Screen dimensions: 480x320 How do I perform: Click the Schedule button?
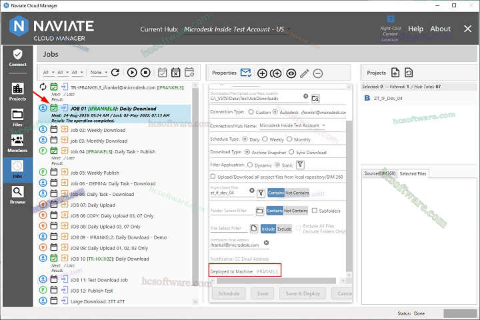coord(229,293)
